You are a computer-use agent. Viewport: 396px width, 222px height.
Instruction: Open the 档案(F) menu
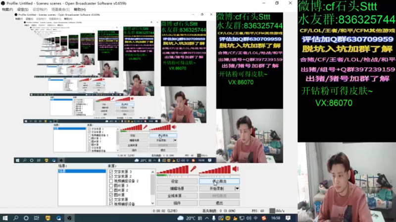pos(7,9)
